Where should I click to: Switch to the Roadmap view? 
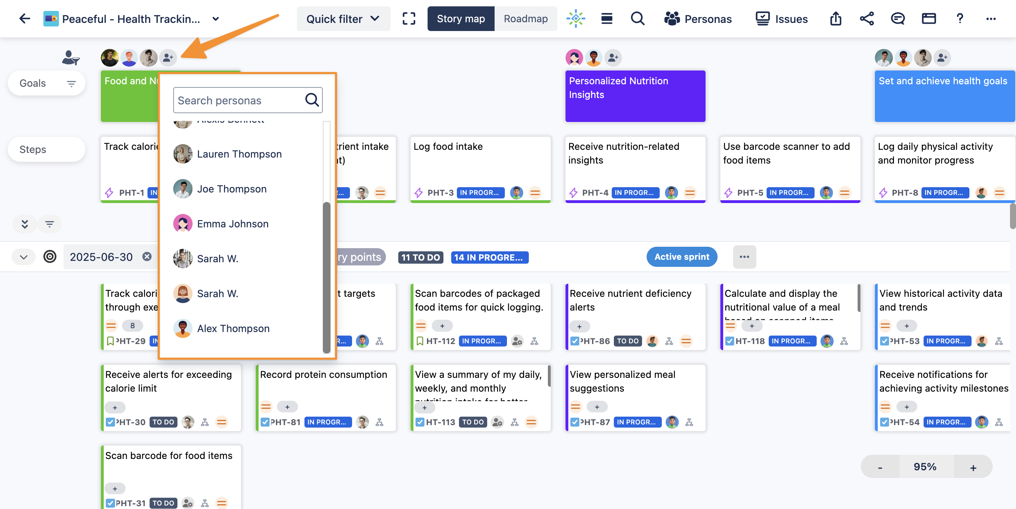(525, 19)
